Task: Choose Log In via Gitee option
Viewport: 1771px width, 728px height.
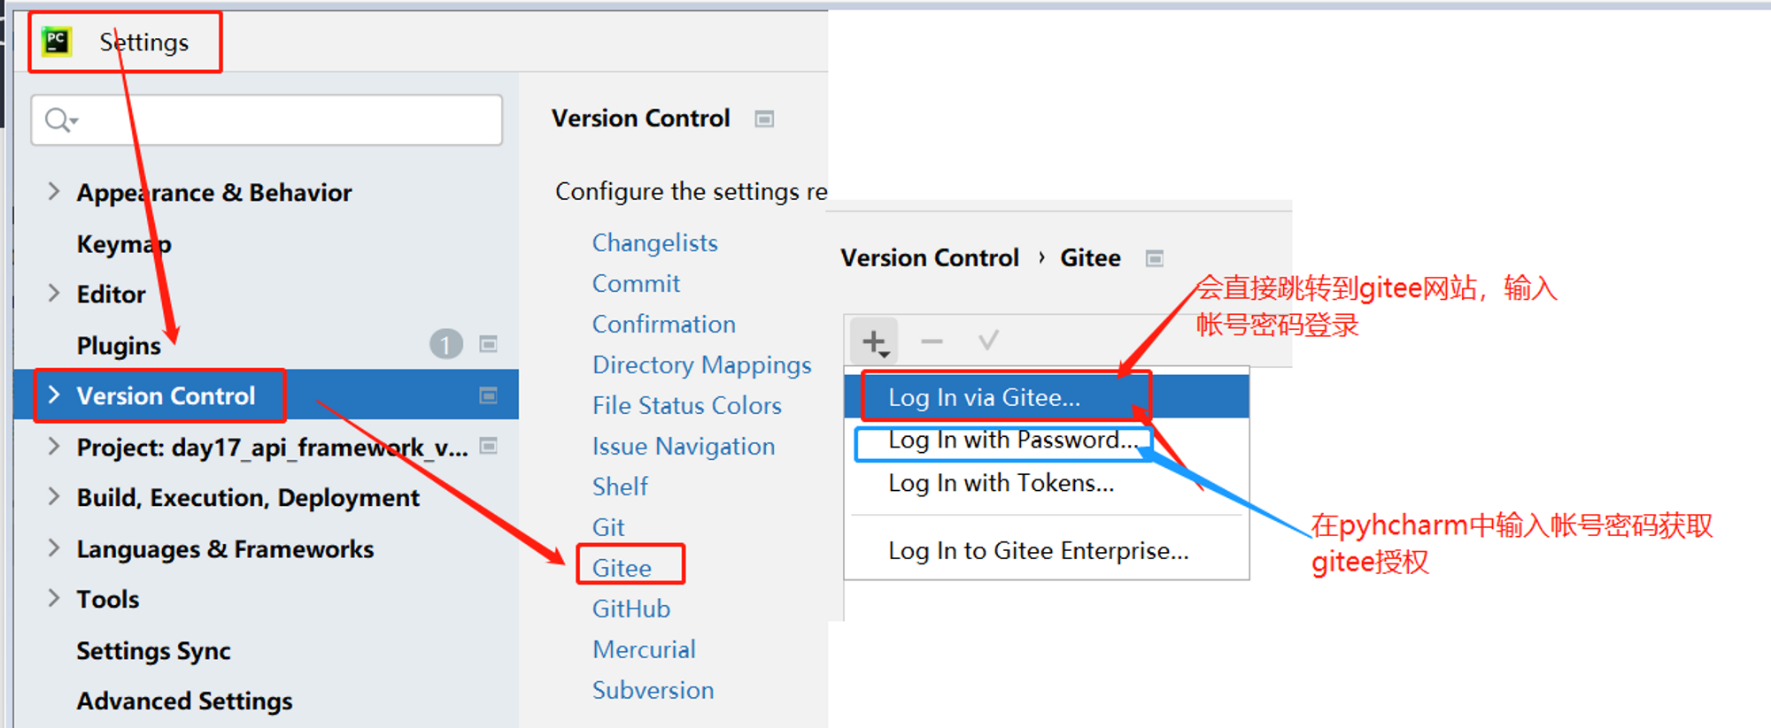Action: tap(984, 397)
